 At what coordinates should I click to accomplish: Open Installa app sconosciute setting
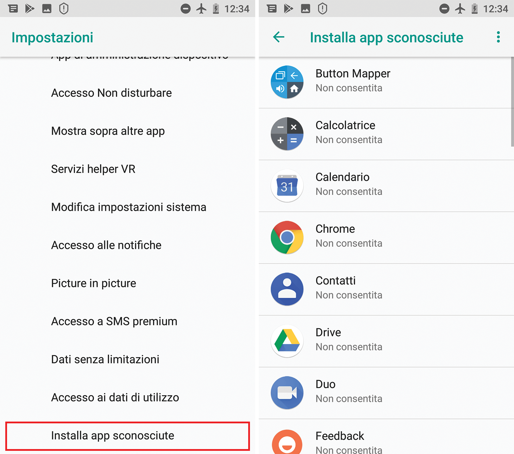tap(127, 436)
